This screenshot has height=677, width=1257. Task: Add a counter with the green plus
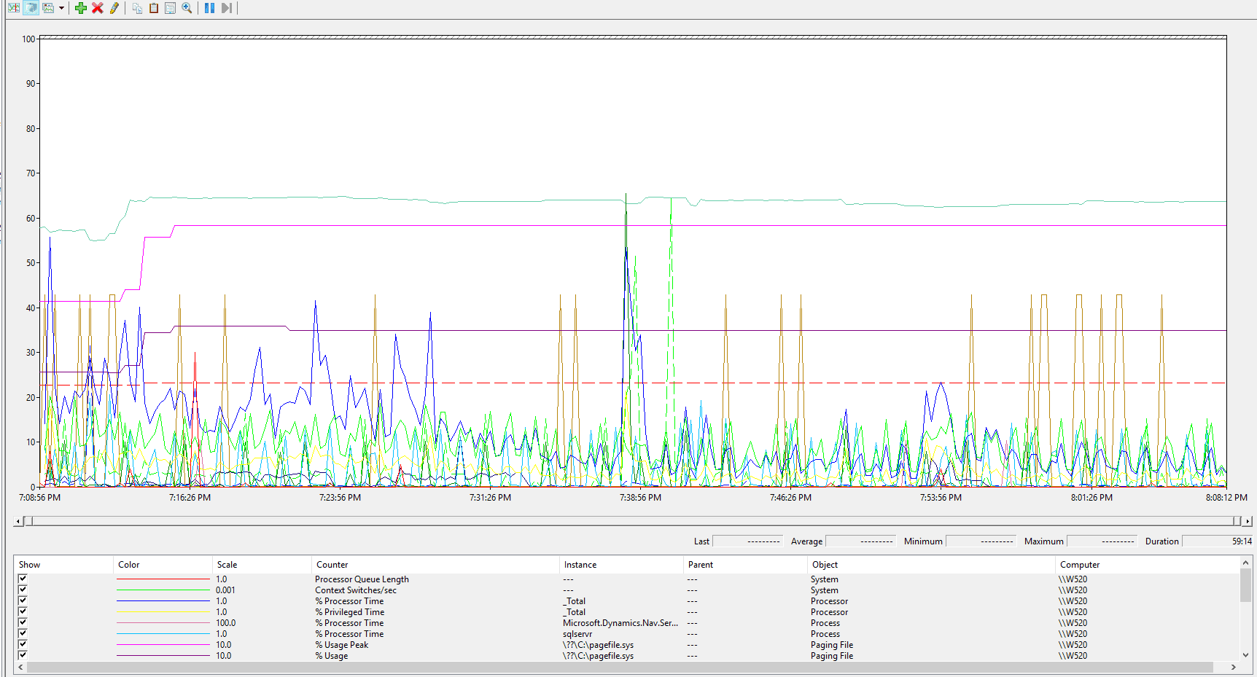[x=81, y=8]
